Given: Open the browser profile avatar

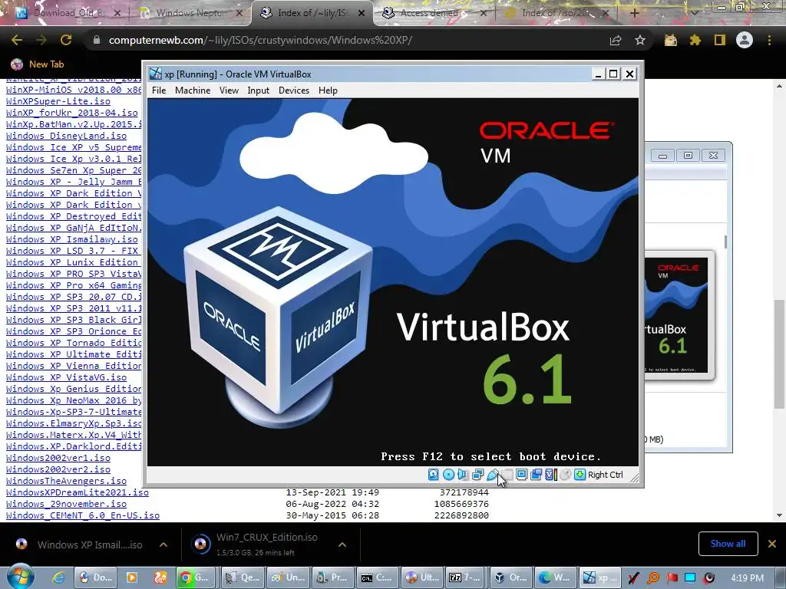Looking at the screenshot, I should tap(745, 40).
